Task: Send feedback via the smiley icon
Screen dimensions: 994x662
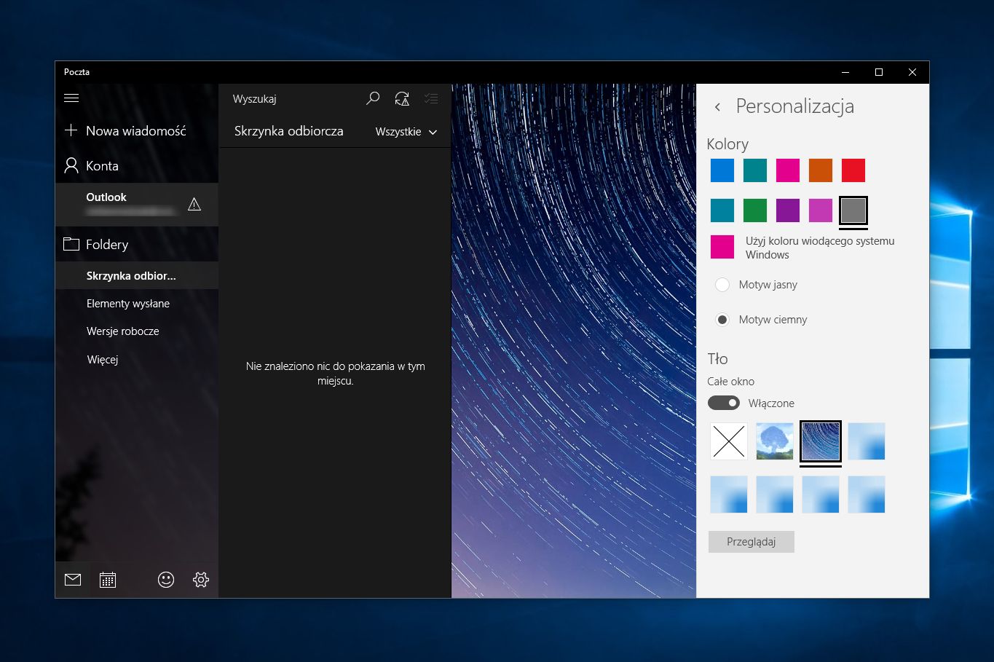Action: [x=166, y=580]
